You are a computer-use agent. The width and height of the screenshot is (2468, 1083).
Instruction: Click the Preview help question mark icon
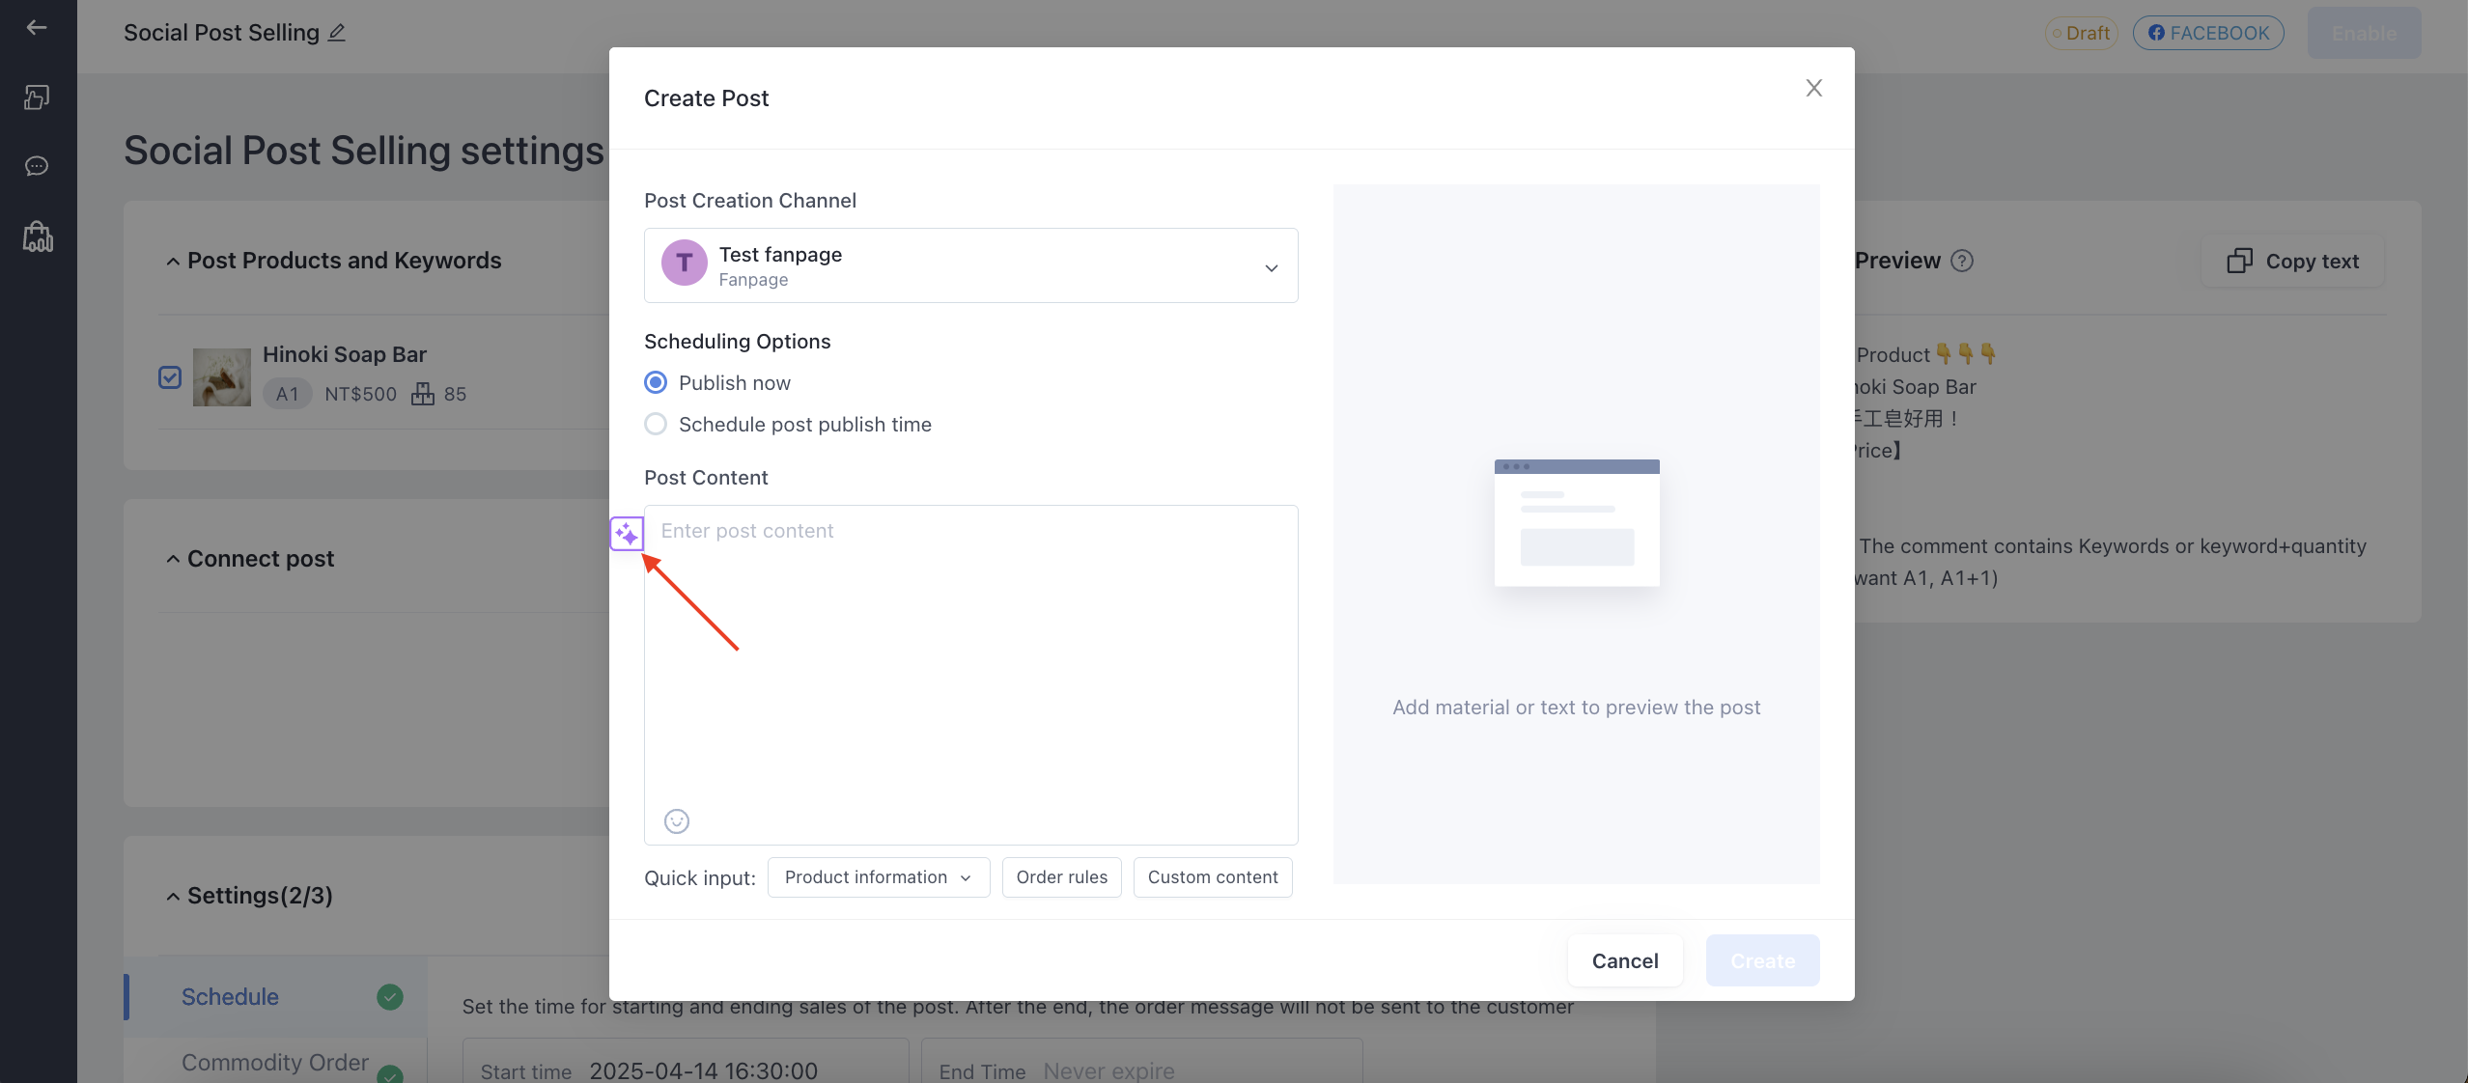1962,261
